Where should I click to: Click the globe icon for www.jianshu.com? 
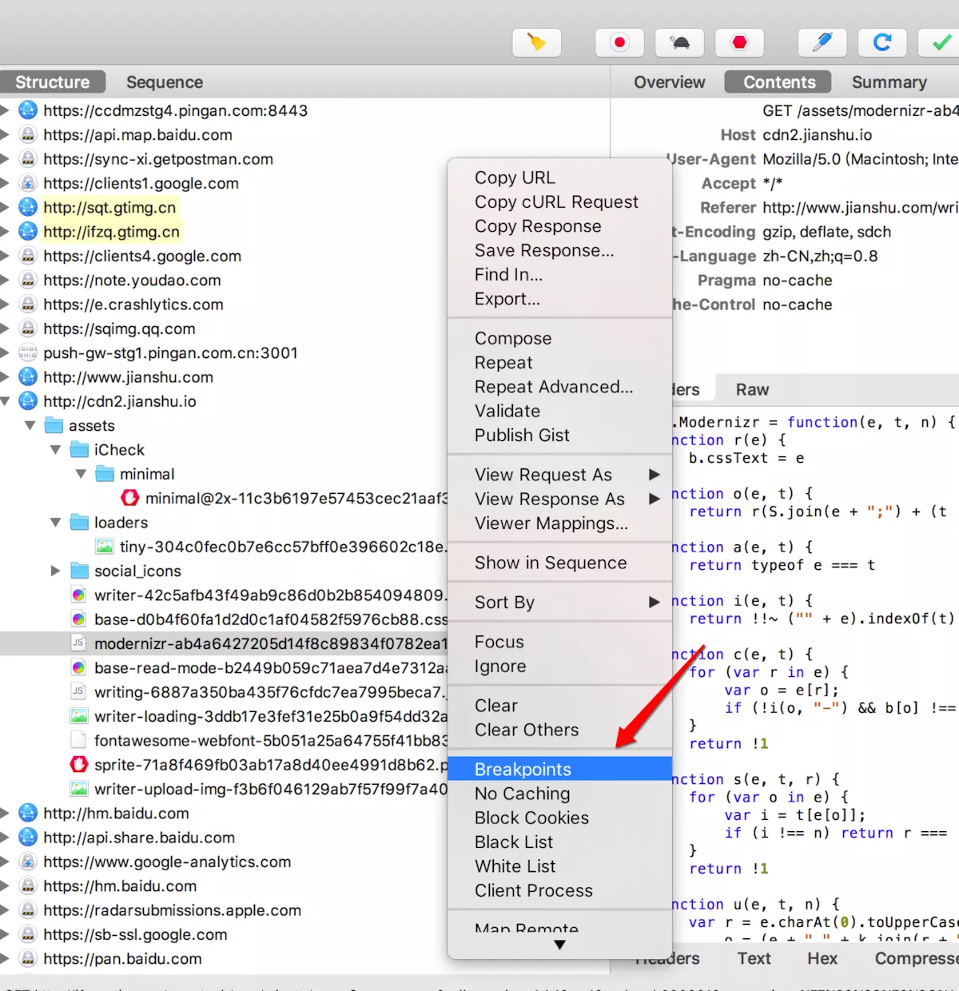point(28,377)
